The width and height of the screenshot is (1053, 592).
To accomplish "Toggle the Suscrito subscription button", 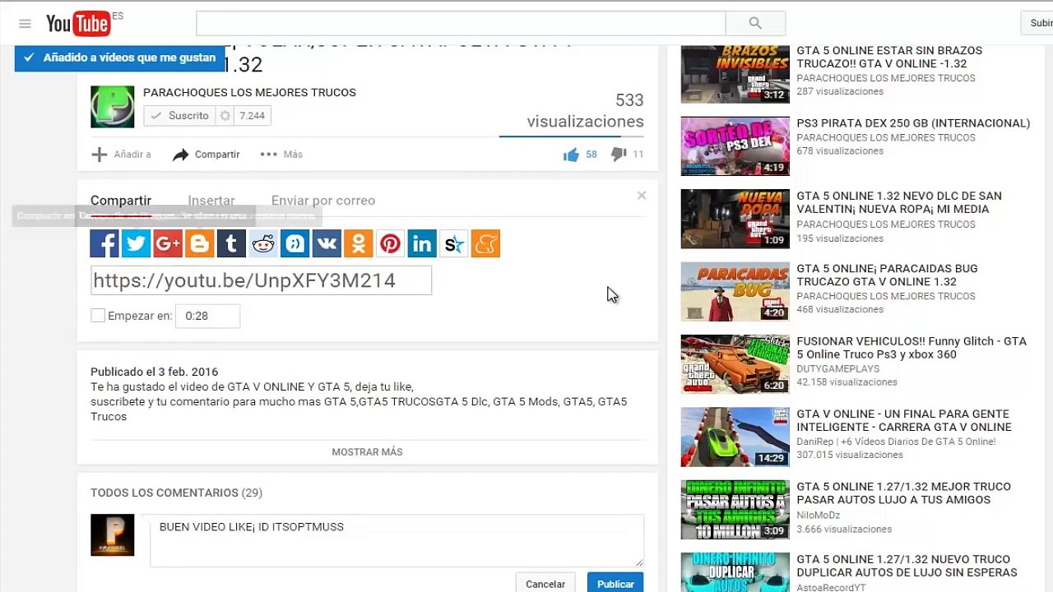I will pos(179,116).
